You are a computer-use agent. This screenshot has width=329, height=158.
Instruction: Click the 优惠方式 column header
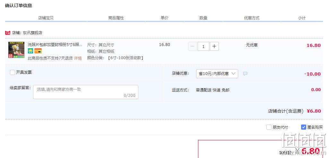pyautogui.click(x=252, y=18)
